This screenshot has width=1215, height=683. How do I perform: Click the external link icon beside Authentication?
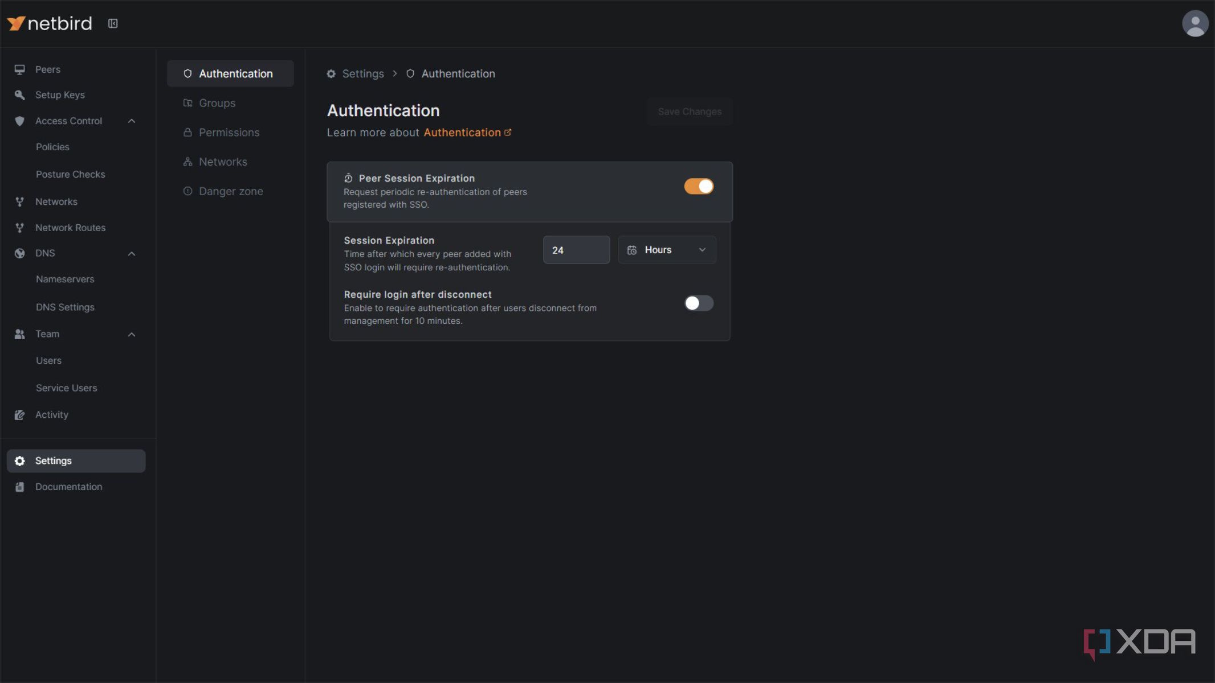click(508, 132)
